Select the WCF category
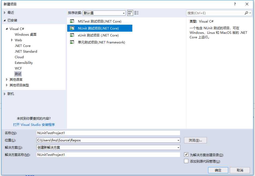The image size is (255, 176). tap(18, 68)
